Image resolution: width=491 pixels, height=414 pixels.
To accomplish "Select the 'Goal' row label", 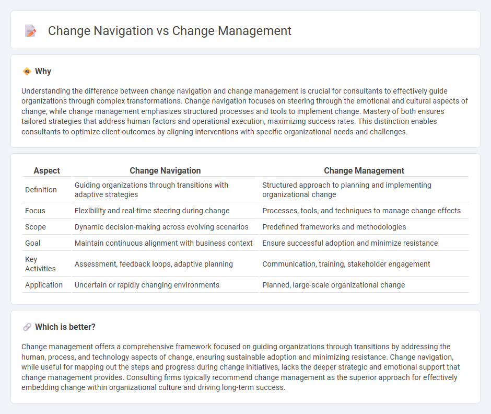I will pos(32,243).
